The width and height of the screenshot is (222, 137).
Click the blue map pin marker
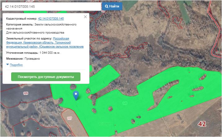click(75, 95)
